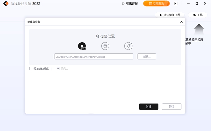Close the 创建启动盘 dialog
This screenshot has height=131, width=211.
(181, 22)
